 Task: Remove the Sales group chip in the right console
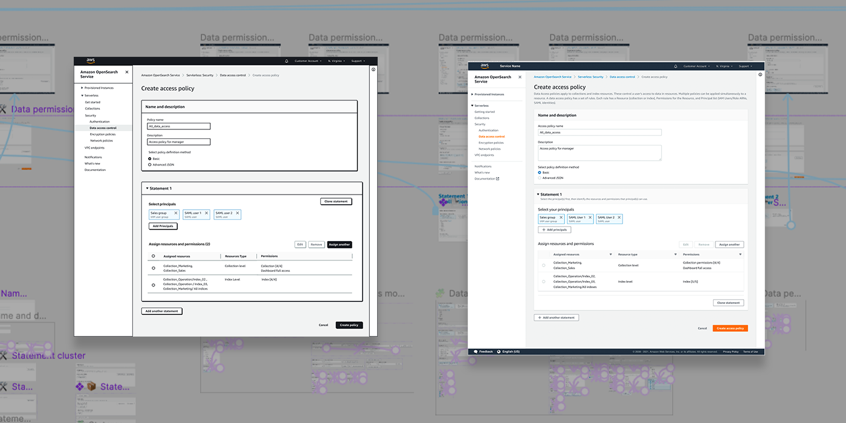click(x=561, y=218)
